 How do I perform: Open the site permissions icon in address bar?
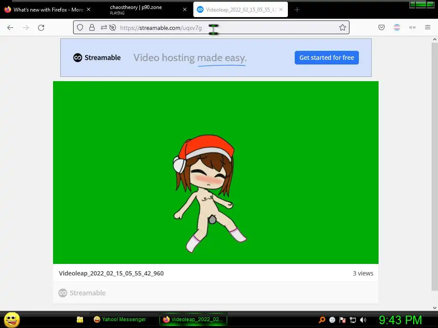[x=104, y=27]
